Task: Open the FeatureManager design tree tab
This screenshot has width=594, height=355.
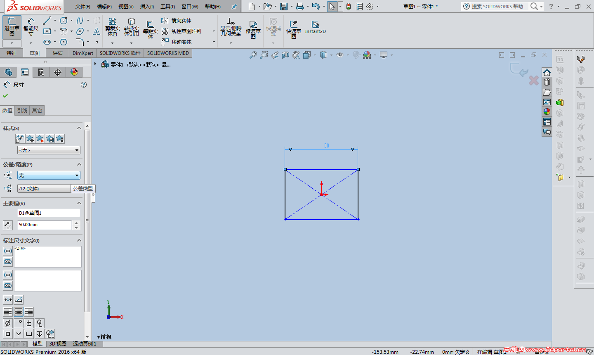Action: tap(8, 72)
